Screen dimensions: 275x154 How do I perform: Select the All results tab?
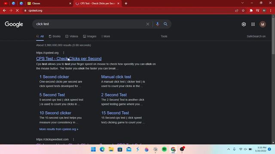pyautogui.click(x=40, y=36)
